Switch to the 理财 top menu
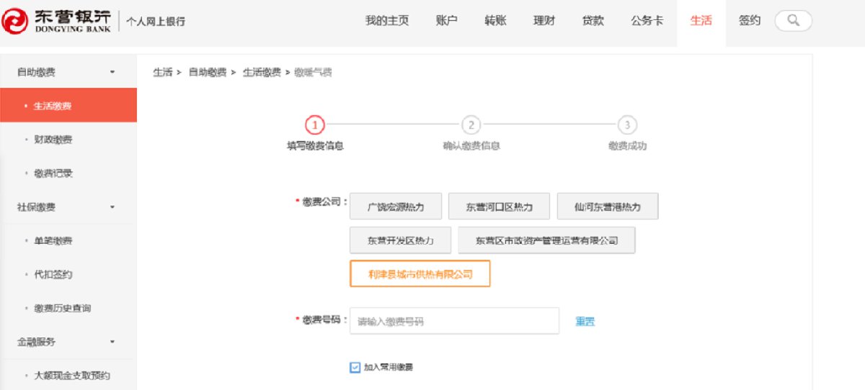 tap(544, 21)
